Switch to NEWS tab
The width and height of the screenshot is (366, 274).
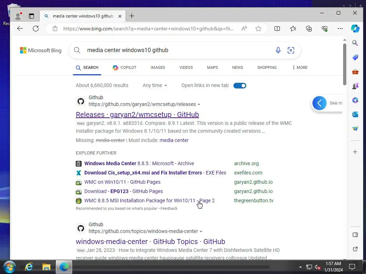pyautogui.click(x=238, y=67)
